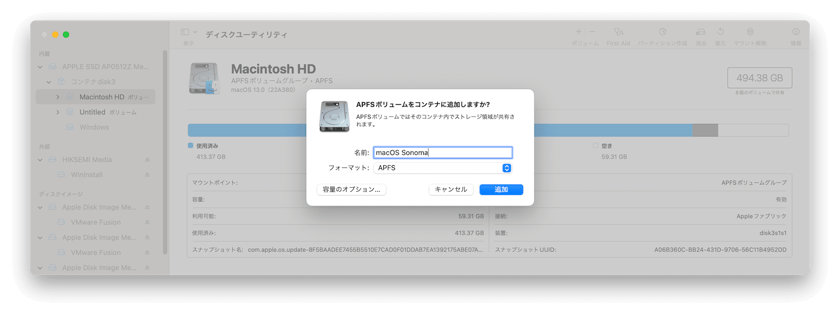Viewport: 840px width, 315px height.
Task: Eject the third Apple Disk Image
Action: coord(148,267)
